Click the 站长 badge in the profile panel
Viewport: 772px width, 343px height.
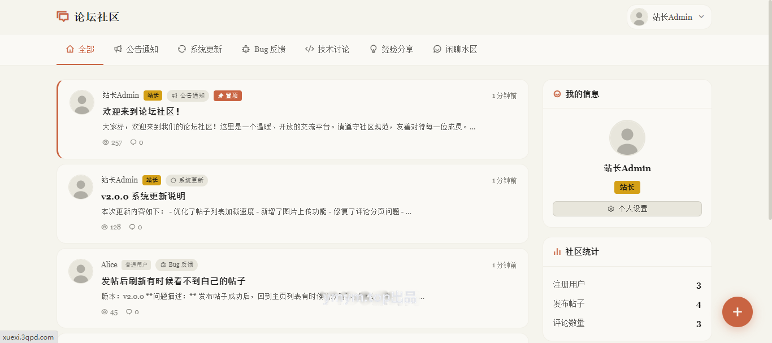pos(627,187)
